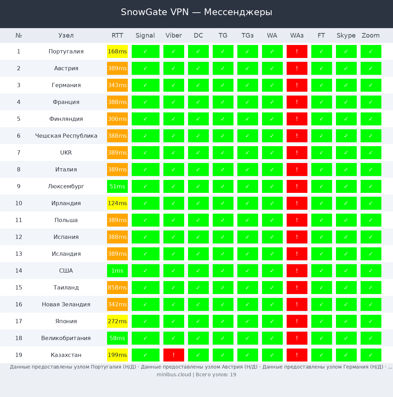Screen dimensions: 393x397
Task: Click the 858ms RTT cell for Таиланд
Action: pos(117,287)
